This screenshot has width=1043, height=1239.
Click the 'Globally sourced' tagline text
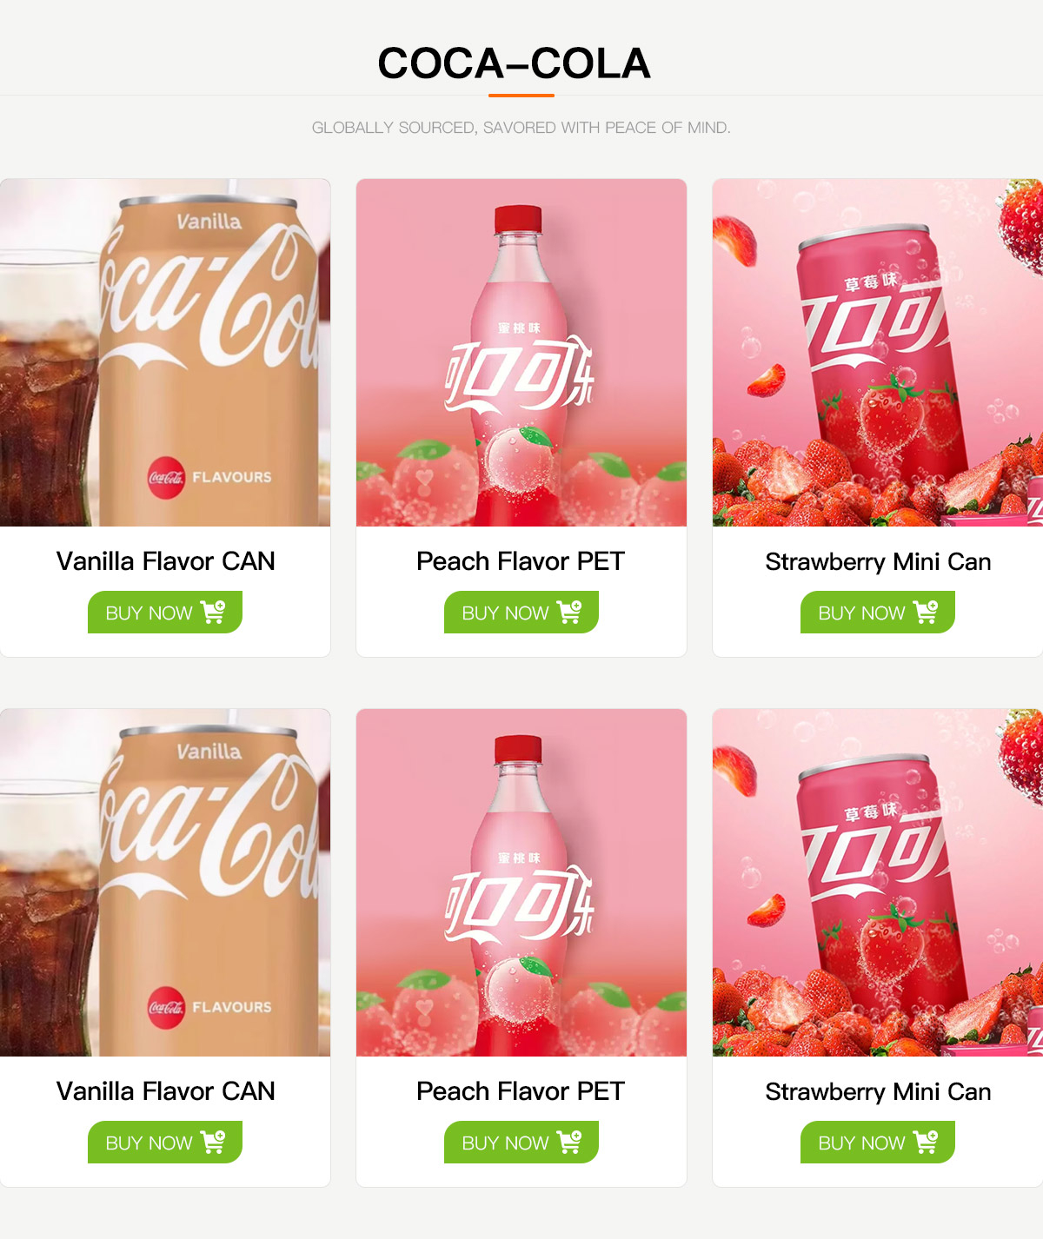tap(521, 128)
